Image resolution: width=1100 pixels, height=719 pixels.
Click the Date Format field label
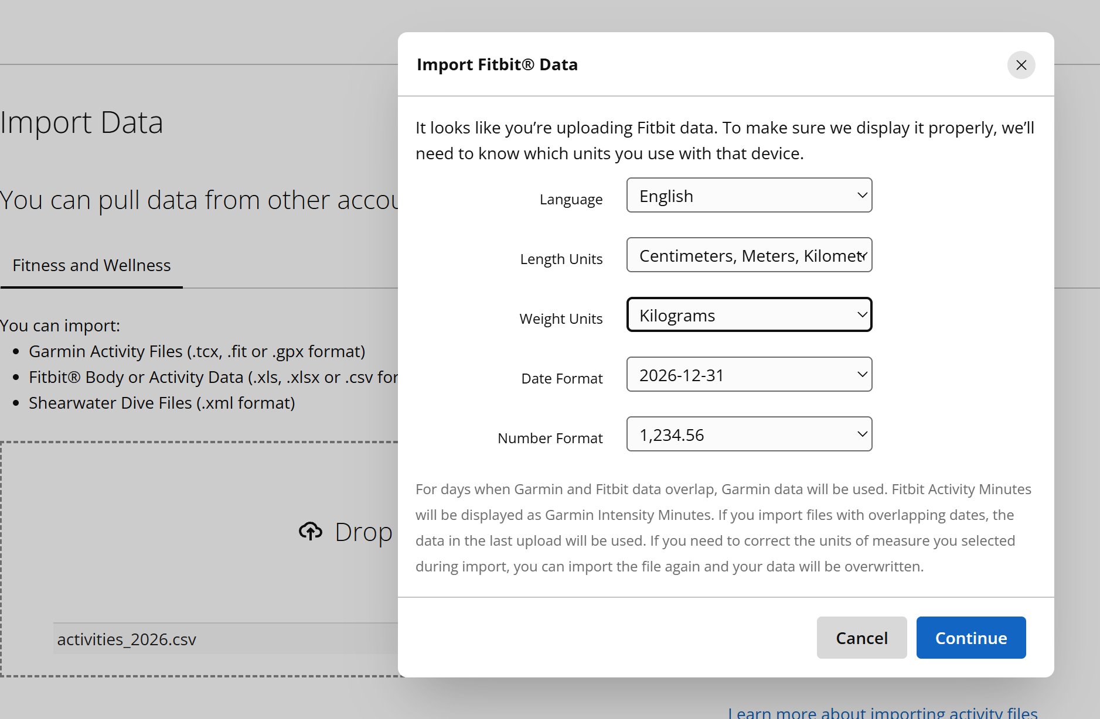tap(561, 379)
